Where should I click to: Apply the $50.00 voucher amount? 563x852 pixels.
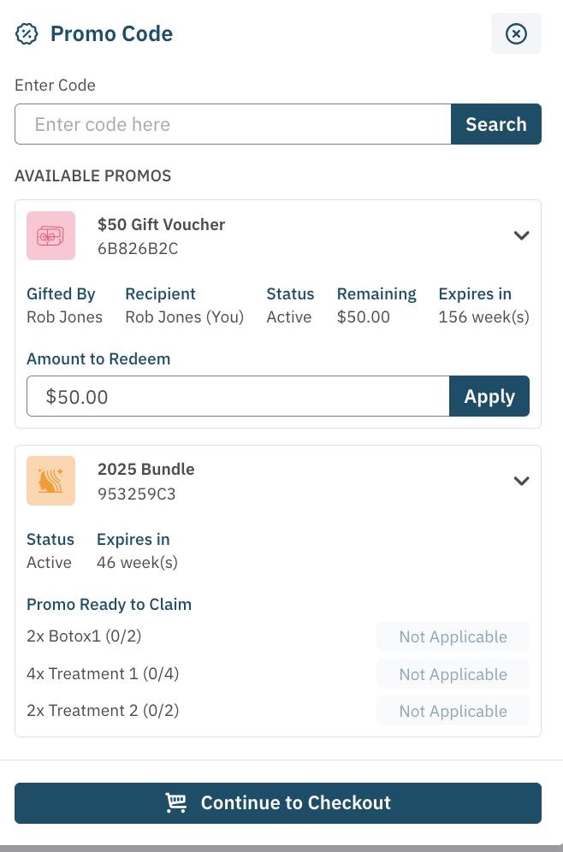click(x=489, y=397)
